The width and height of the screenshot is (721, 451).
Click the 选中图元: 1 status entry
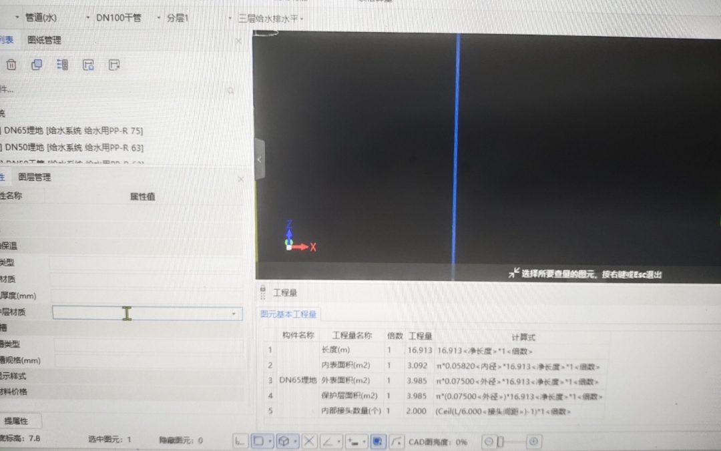point(109,440)
